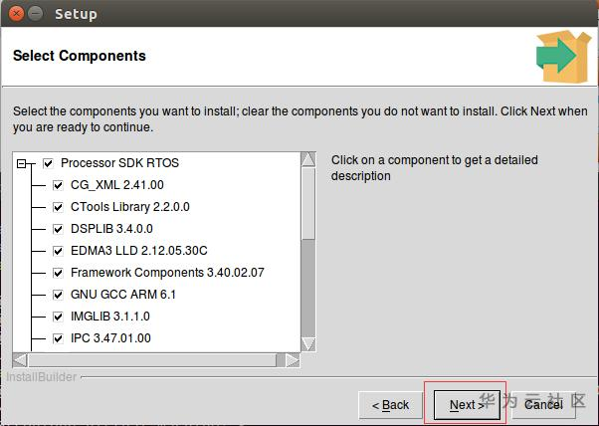Close the Setup window

click(x=16, y=14)
